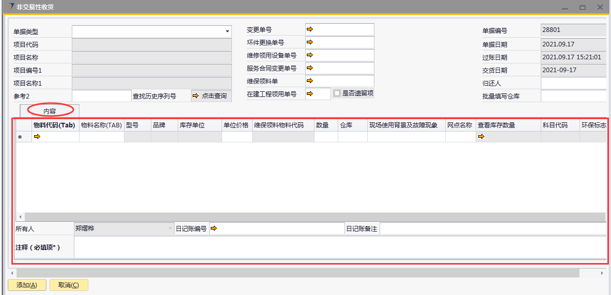The height and width of the screenshot is (295, 611).
Task: Click the arrow icon beside 维修领用设备单号
Action: [x=310, y=55]
